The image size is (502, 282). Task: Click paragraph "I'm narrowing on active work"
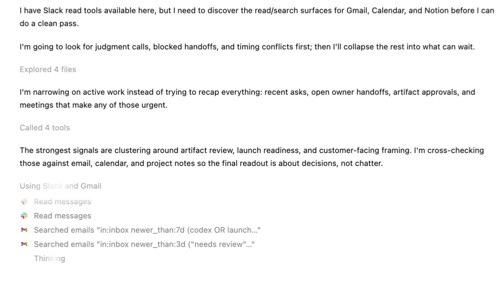click(x=247, y=98)
